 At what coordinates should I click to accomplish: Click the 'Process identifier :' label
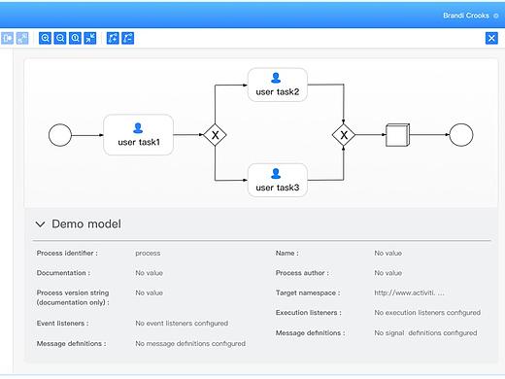[67, 254]
